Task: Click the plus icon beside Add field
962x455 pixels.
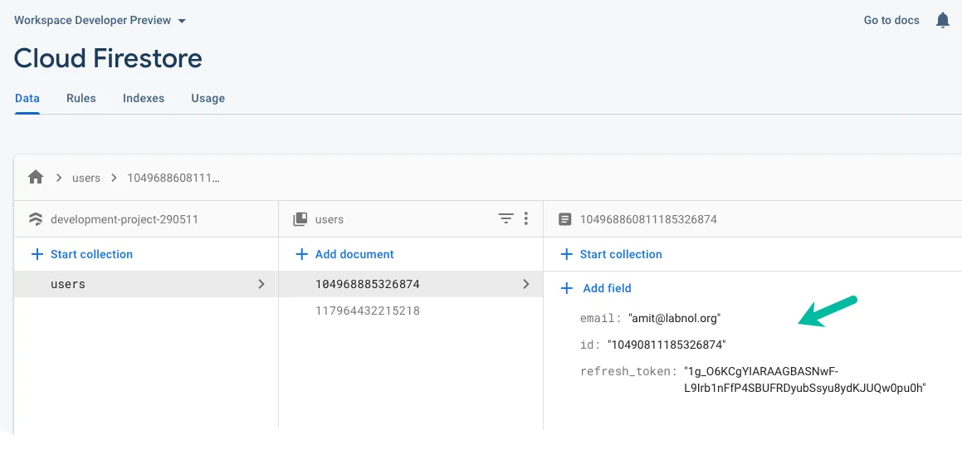Action: [x=567, y=288]
